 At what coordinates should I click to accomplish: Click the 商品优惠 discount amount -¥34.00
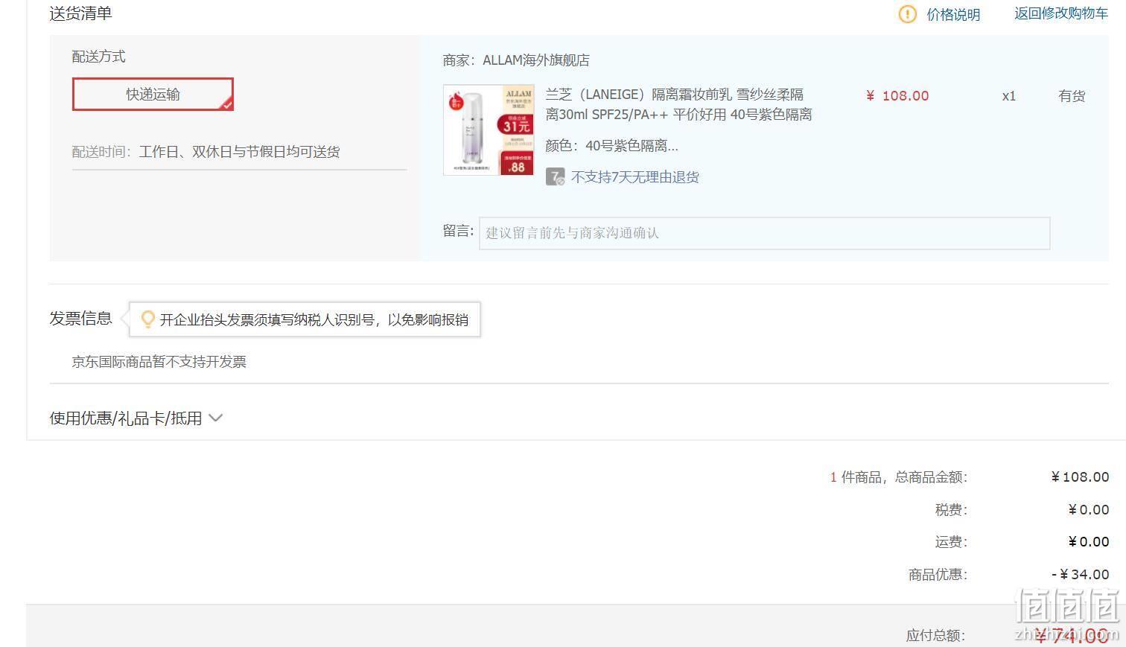point(1081,575)
